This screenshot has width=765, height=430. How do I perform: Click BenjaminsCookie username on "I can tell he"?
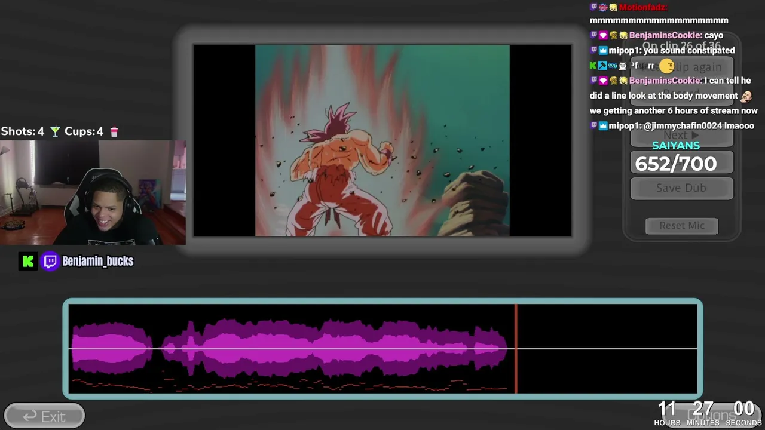point(666,81)
